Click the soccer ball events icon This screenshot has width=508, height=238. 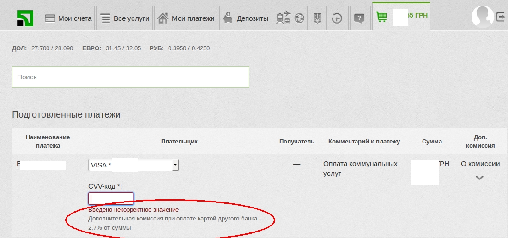point(299,18)
